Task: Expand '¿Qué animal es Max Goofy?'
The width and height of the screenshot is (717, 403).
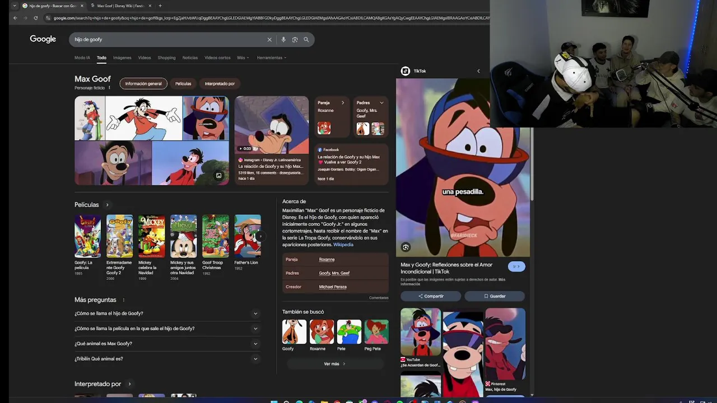Action: (x=167, y=344)
